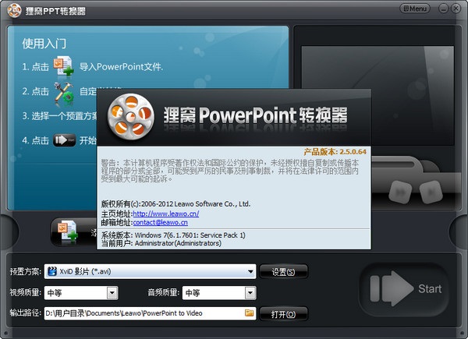Click the preview screen area
The height and width of the screenshot is (339, 468).
tap(378, 95)
